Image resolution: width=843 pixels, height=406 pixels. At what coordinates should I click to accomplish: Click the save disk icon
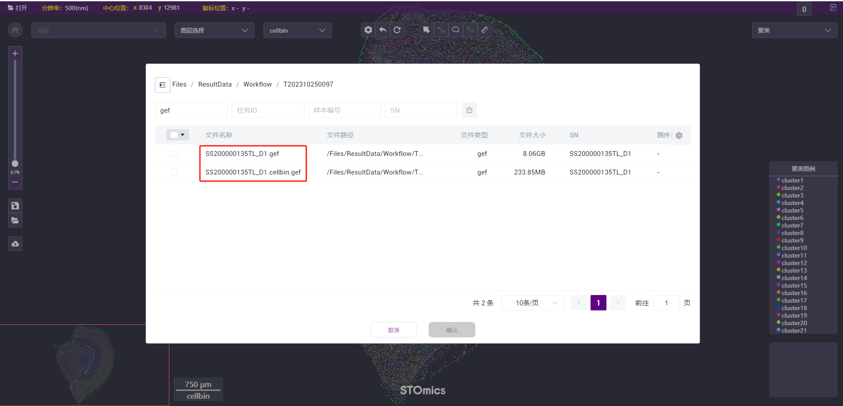(15, 205)
